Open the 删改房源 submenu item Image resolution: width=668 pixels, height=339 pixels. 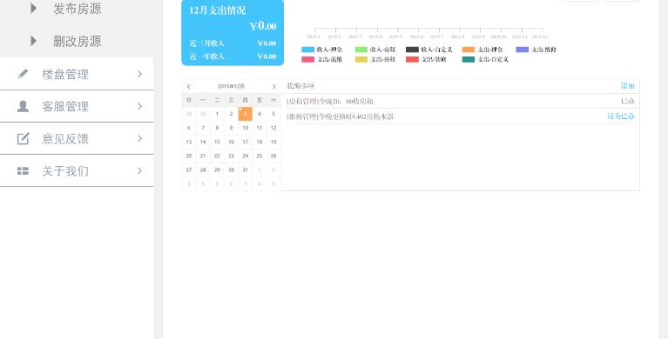(77, 41)
